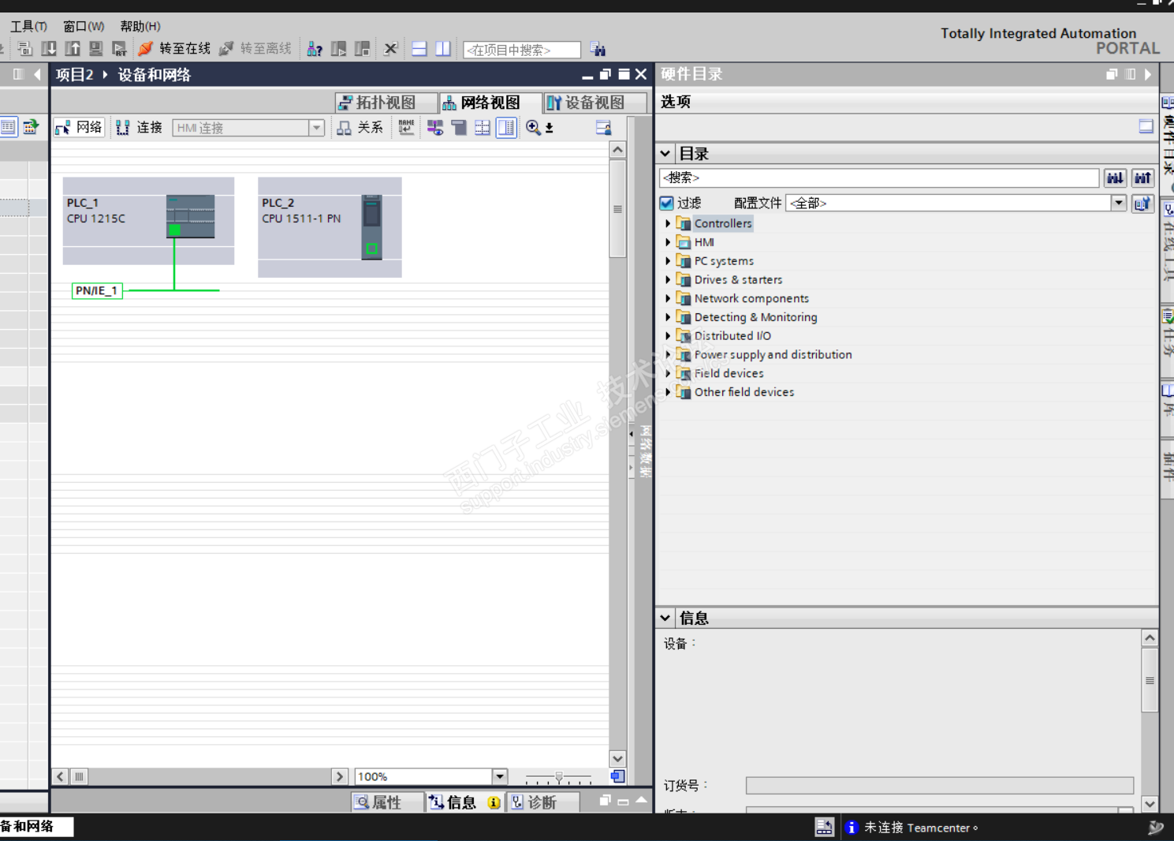Toggle the highlighted table view icon in the network toolbar
The width and height of the screenshot is (1174, 841).
click(506, 128)
